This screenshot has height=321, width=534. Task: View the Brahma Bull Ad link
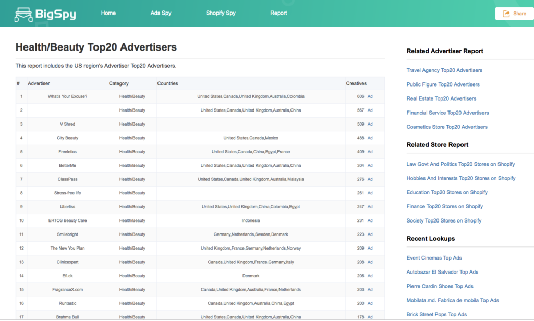point(370,317)
